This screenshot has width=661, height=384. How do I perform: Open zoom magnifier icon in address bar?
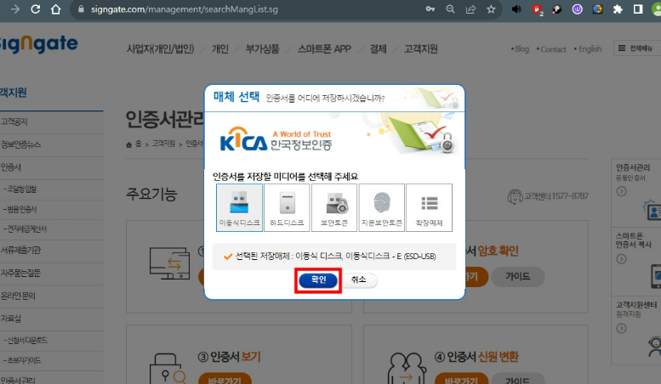[451, 8]
